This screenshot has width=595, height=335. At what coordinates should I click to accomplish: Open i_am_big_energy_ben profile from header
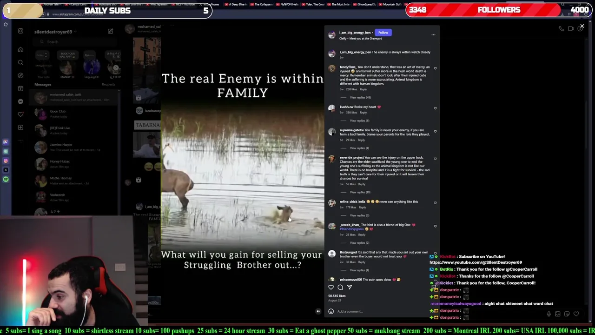[x=355, y=33]
